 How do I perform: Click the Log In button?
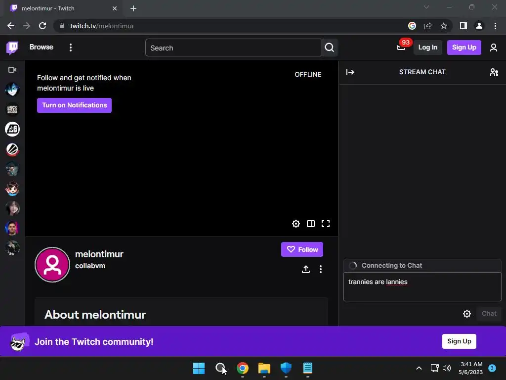pos(427,47)
